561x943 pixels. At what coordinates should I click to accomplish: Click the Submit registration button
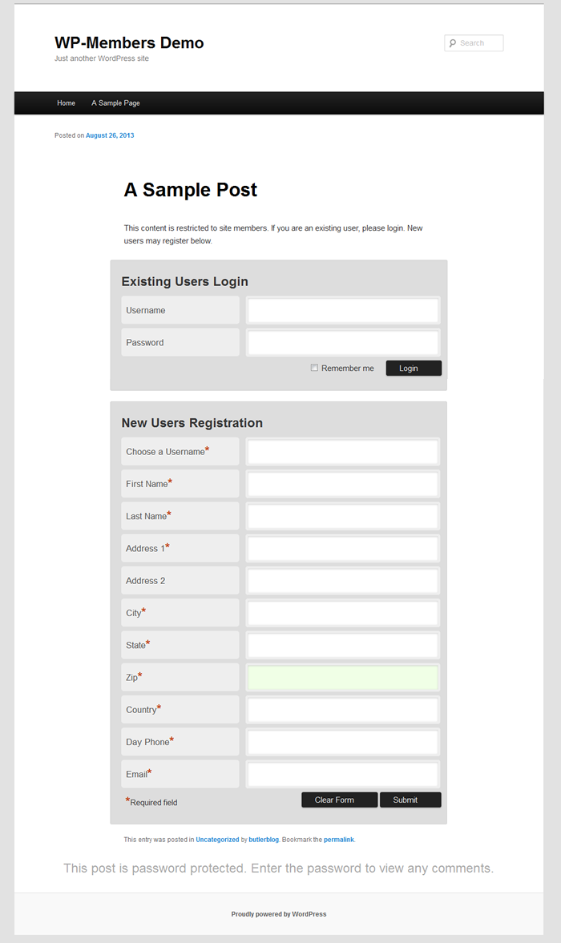click(410, 800)
